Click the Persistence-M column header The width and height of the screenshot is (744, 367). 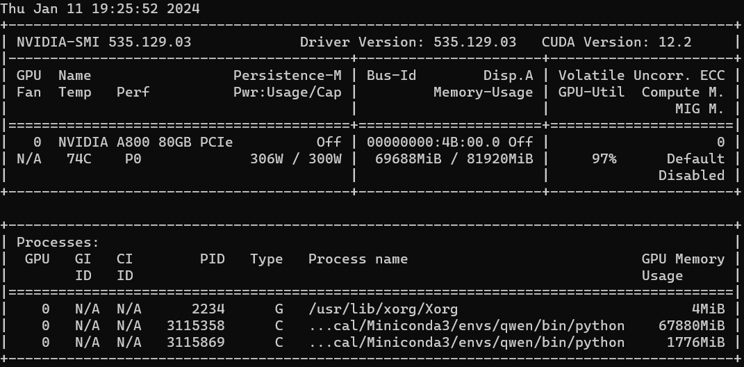(x=287, y=75)
